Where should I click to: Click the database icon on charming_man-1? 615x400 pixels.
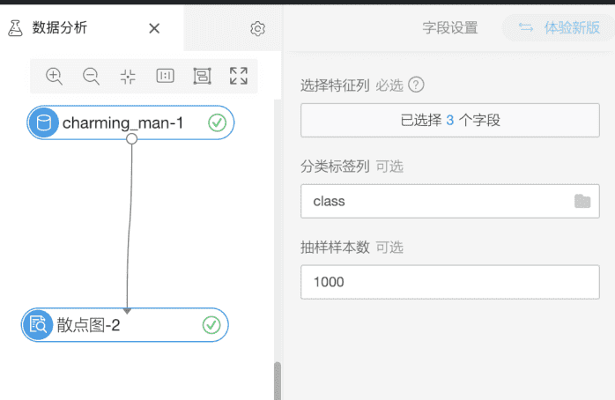click(43, 123)
